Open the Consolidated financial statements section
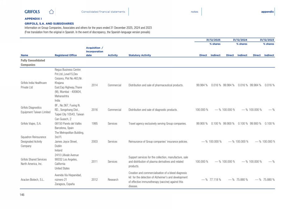 103,12
